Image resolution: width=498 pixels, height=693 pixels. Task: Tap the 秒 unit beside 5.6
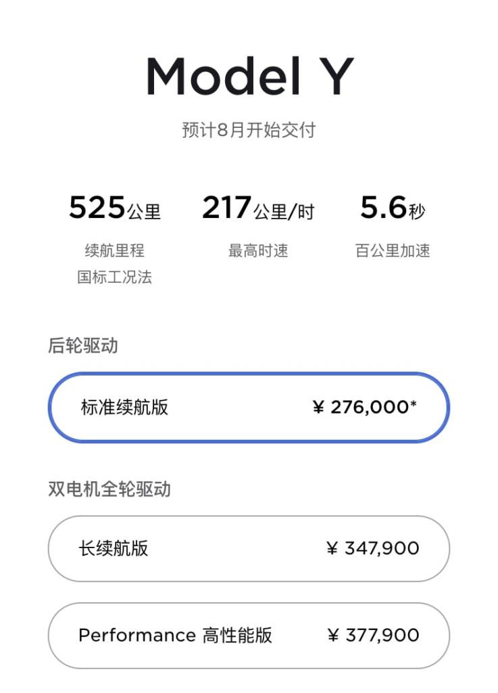point(418,212)
